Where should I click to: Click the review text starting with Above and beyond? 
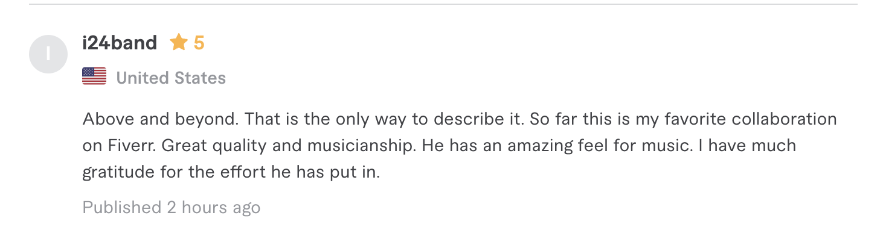click(x=460, y=146)
